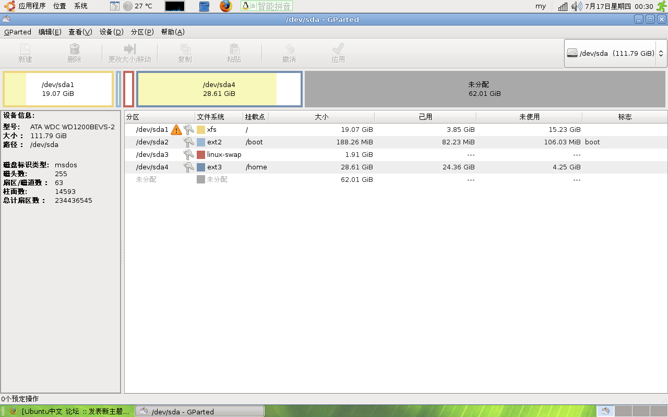
Task: Click the window menu icon in GParted title bar
Action: (x=6, y=19)
